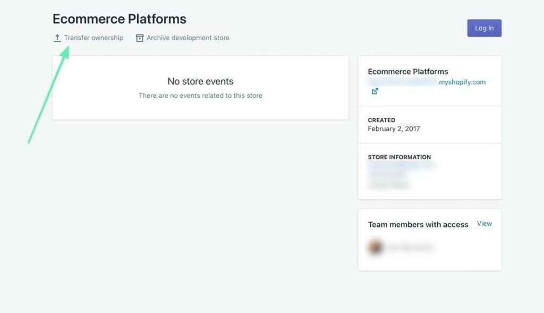This screenshot has width=544, height=313.
Task: Select the Archive development store text link
Action: 188,38
